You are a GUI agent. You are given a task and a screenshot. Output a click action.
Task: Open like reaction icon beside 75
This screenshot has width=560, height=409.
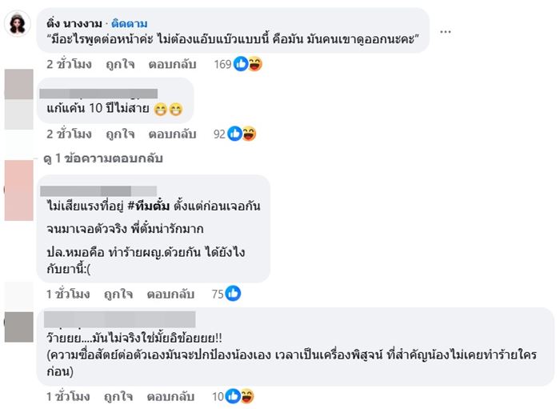coord(233,294)
